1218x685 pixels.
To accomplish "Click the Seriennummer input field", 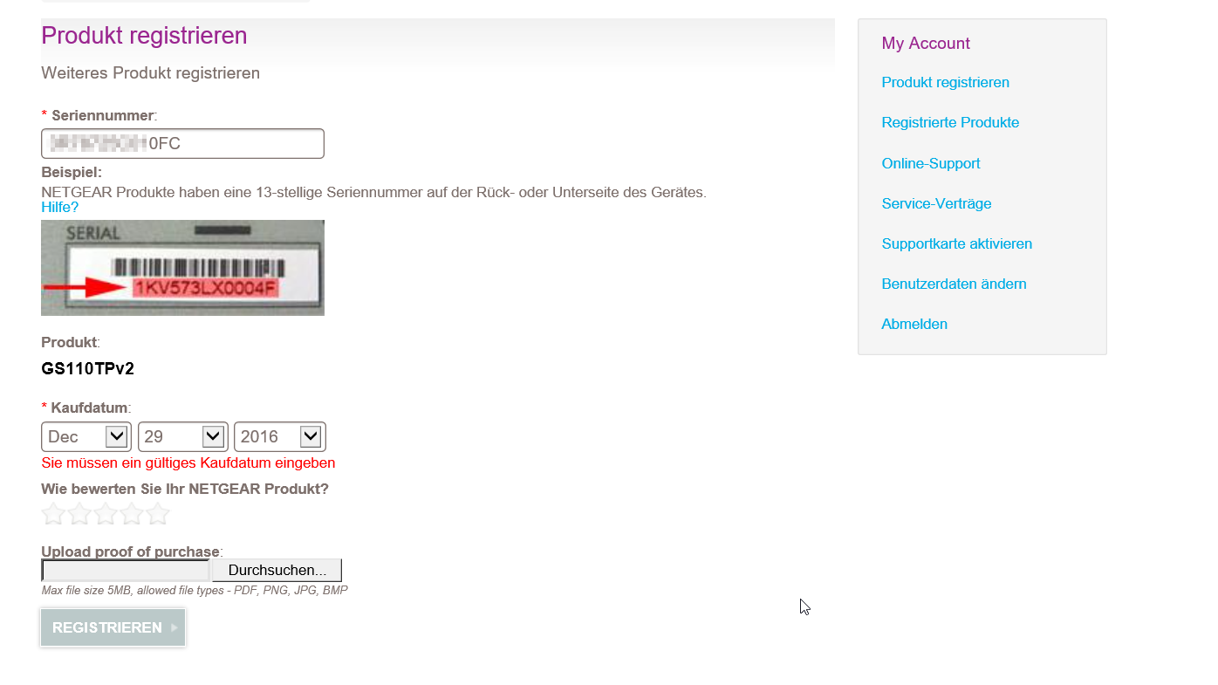I will coord(182,143).
